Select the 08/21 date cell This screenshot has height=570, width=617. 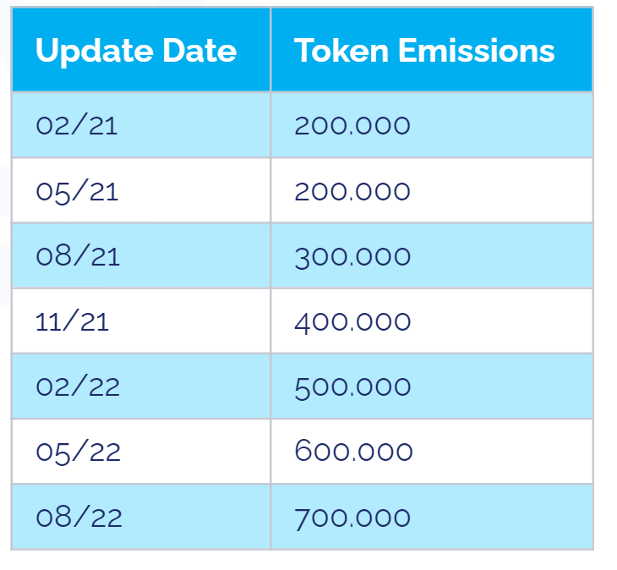pyautogui.click(x=141, y=256)
